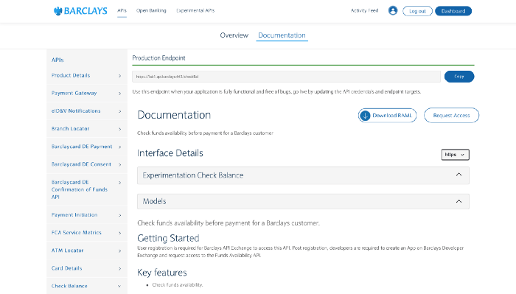
Task: Click the chevron next to Card Details
Action: point(119,268)
